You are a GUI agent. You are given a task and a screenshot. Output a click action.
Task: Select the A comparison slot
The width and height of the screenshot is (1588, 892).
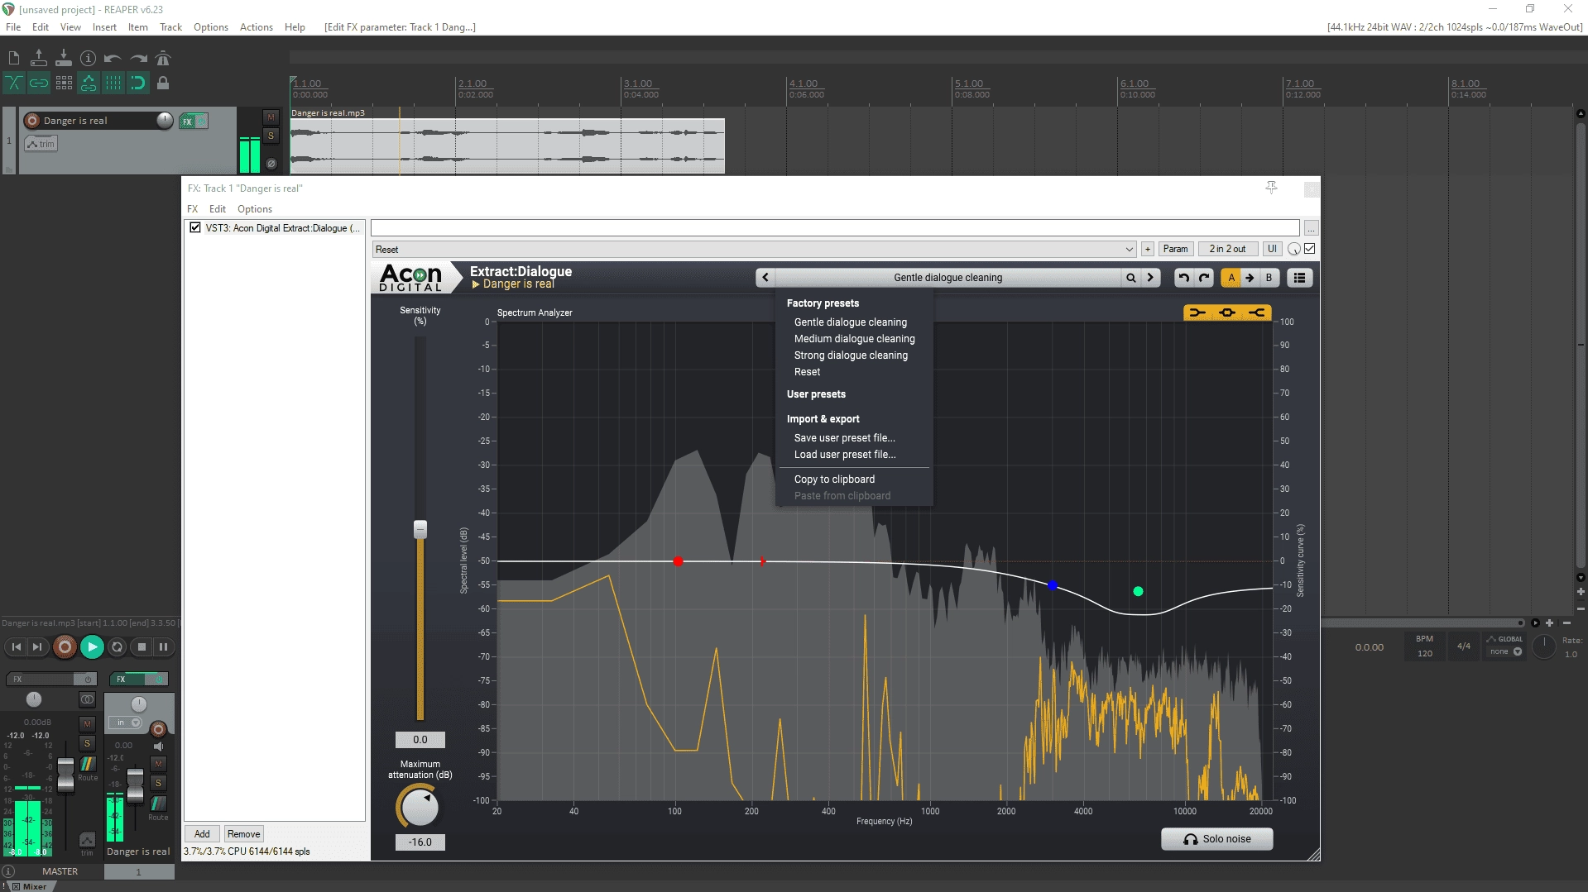(x=1231, y=278)
